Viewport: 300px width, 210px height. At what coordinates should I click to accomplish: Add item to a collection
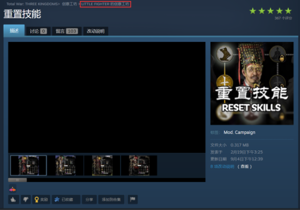pos(111,200)
